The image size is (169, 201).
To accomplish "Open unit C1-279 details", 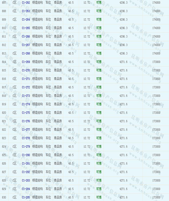I will (26, 147).
